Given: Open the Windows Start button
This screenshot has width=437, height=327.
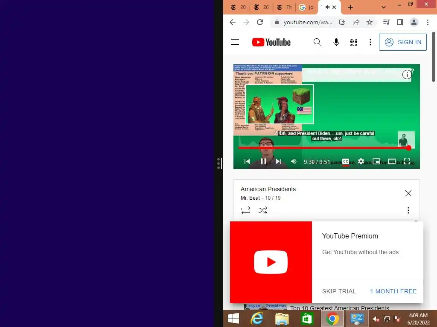Looking at the screenshot, I should 233,318.
